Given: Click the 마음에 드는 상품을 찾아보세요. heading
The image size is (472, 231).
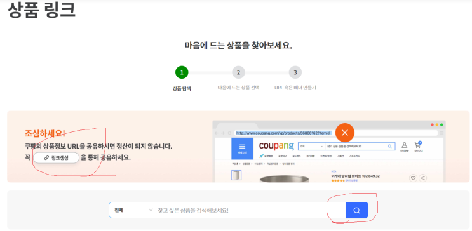Looking at the screenshot, I should click(x=238, y=46).
